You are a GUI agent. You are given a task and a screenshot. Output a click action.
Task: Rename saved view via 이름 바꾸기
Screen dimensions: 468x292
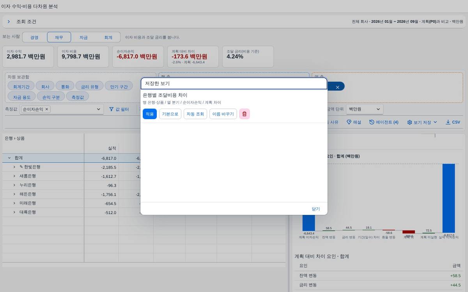tap(223, 114)
